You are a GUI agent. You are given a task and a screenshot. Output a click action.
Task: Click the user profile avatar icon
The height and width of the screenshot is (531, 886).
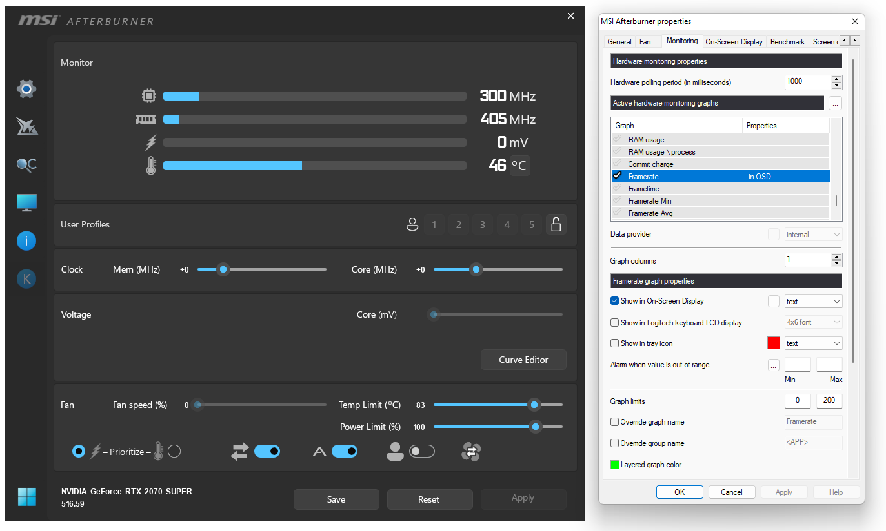pyautogui.click(x=412, y=224)
